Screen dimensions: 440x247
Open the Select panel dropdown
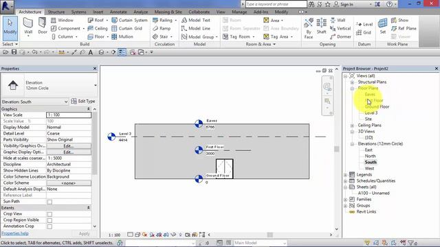tap(10, 44)
